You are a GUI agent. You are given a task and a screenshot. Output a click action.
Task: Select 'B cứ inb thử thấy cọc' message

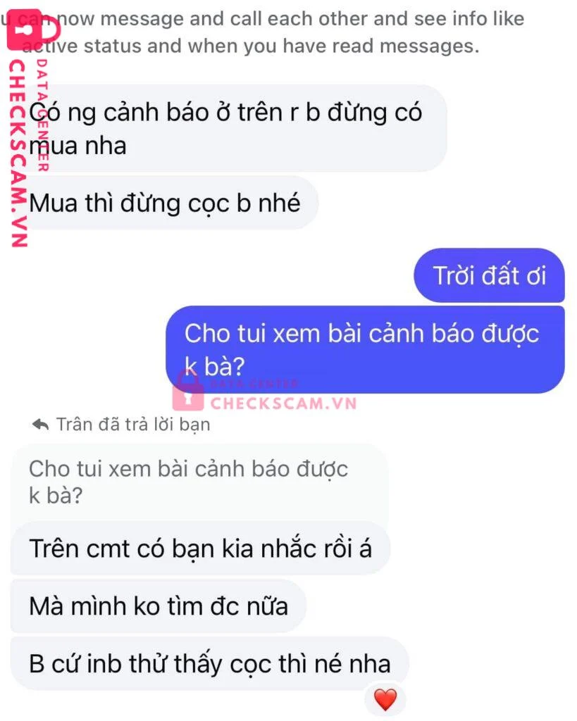(x=209, y=663)
